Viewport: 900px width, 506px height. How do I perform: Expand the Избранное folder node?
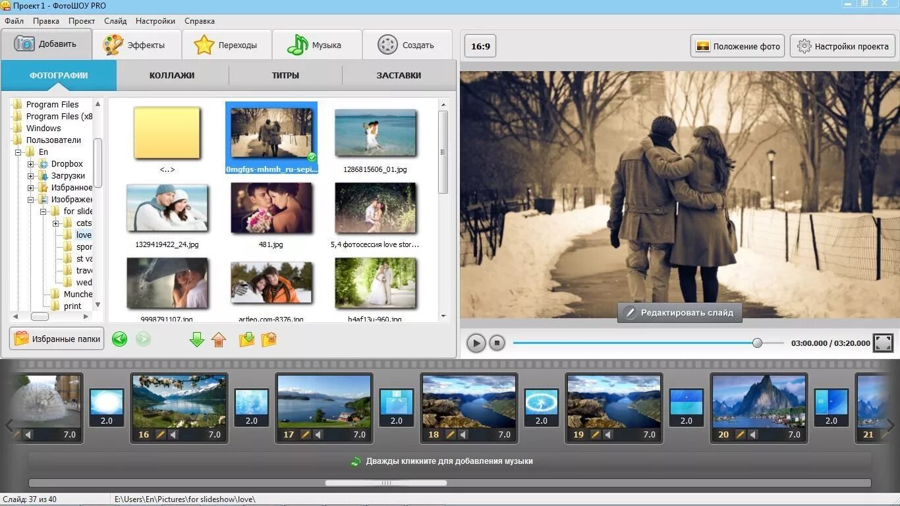click(x=31, y=188)
